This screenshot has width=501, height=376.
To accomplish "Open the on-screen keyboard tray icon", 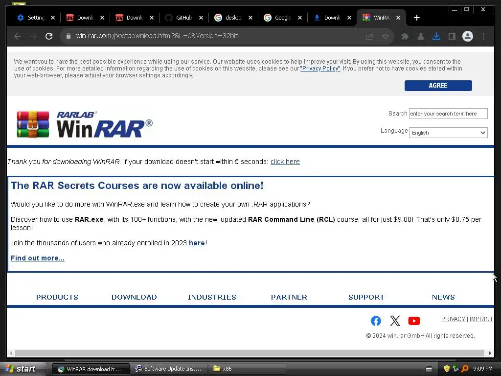I will (x=429, y=369).
